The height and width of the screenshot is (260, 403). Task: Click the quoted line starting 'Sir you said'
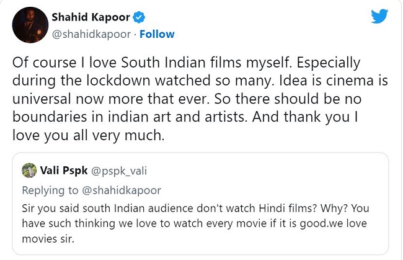[x=195, y=207]
